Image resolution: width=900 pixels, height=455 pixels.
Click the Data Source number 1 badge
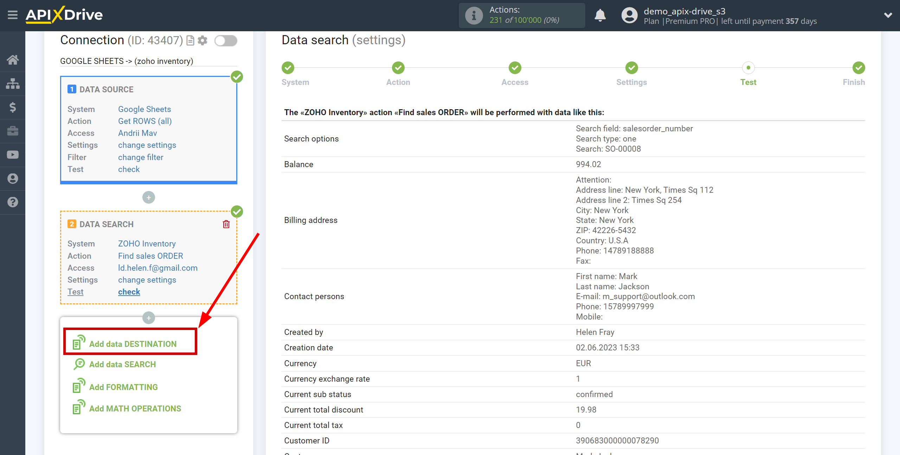click(x=72, y=89)
